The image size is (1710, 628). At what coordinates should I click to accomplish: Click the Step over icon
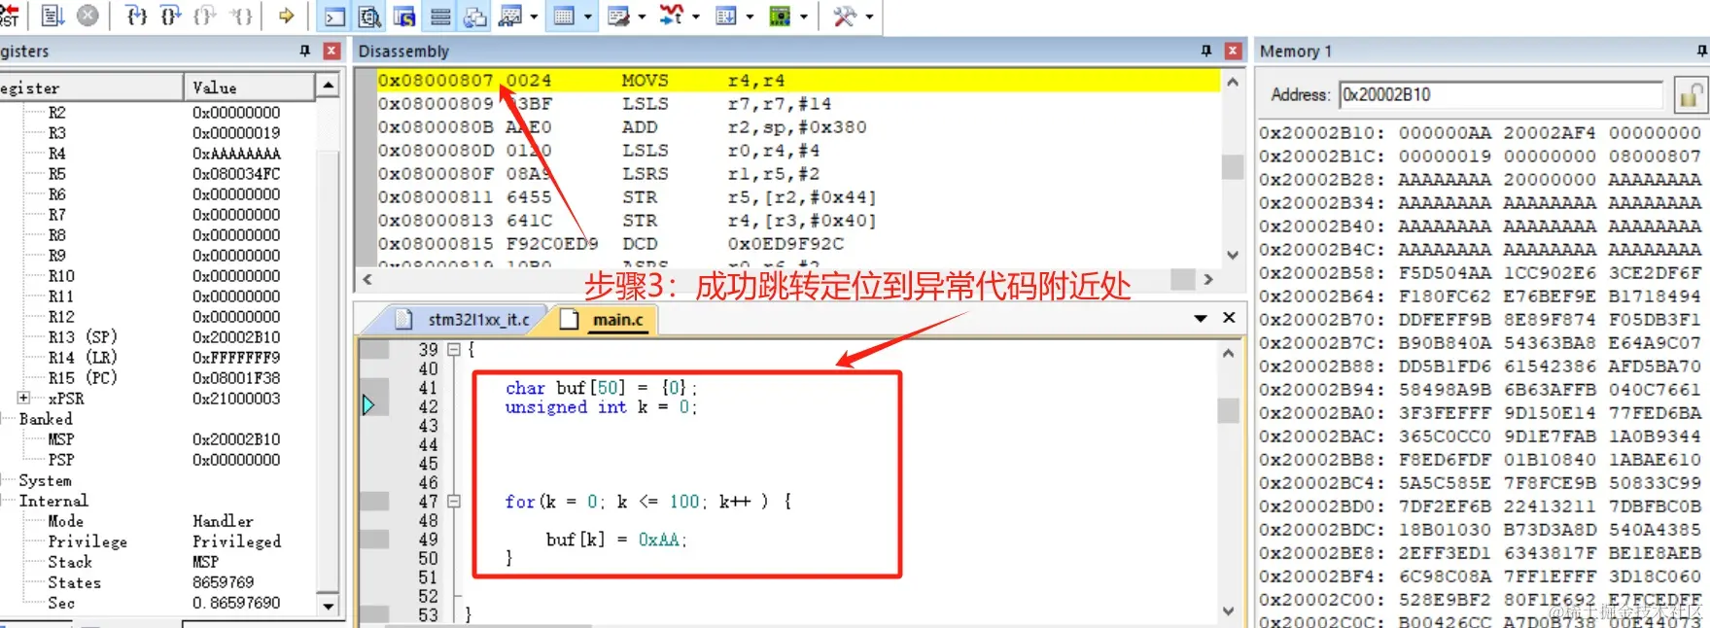pyautogui.click(x=170, y=16)
